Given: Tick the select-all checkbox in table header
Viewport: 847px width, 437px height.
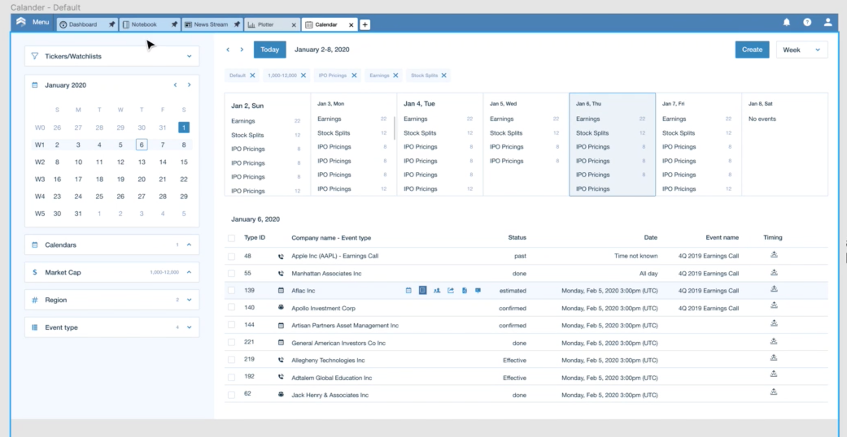Looking at the screenshot, I should click(231, 238).
